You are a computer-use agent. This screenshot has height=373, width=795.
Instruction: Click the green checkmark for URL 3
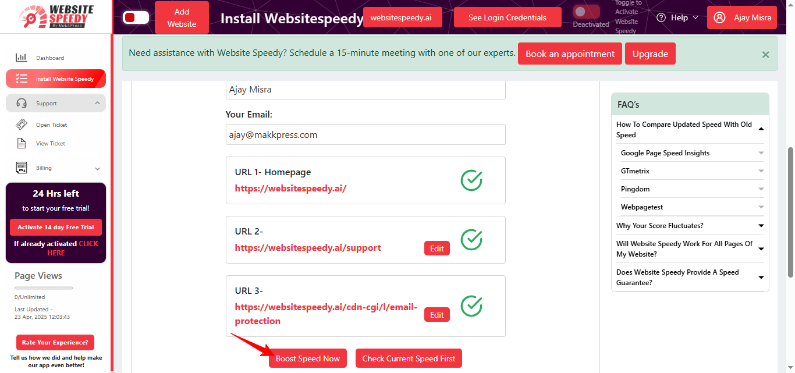(471, 305)
